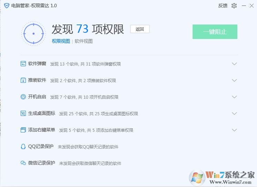Viewport: 257px width, 187px height.
Task: Click the WeChat bubbles icon
Action: [23, 163]
